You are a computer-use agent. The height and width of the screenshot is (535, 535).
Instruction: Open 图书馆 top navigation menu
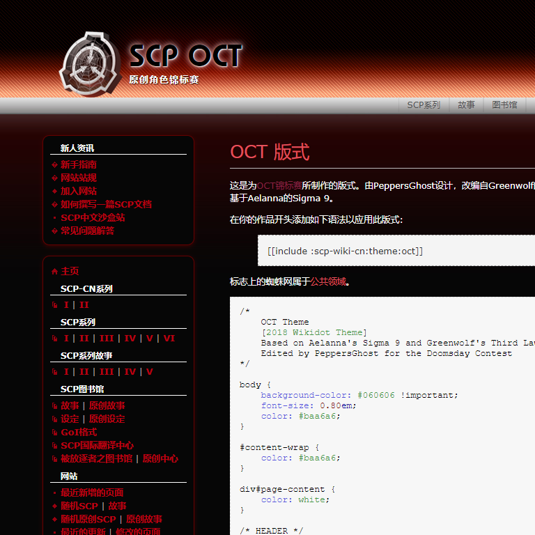pos(504,104)
